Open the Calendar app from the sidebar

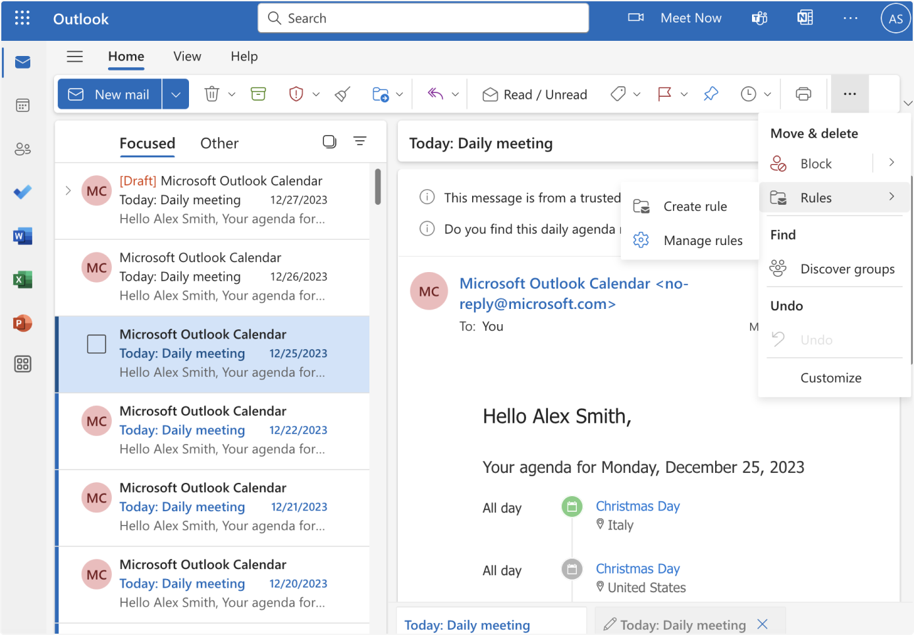coord(22,105)
